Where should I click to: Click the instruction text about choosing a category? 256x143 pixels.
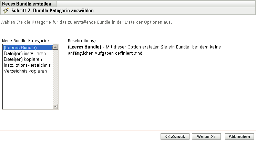[x=86, y=22]
